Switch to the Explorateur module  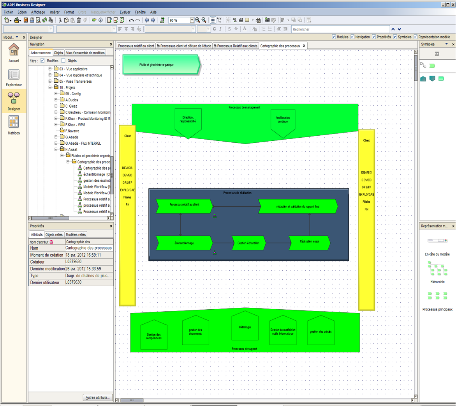coord(14,77)
